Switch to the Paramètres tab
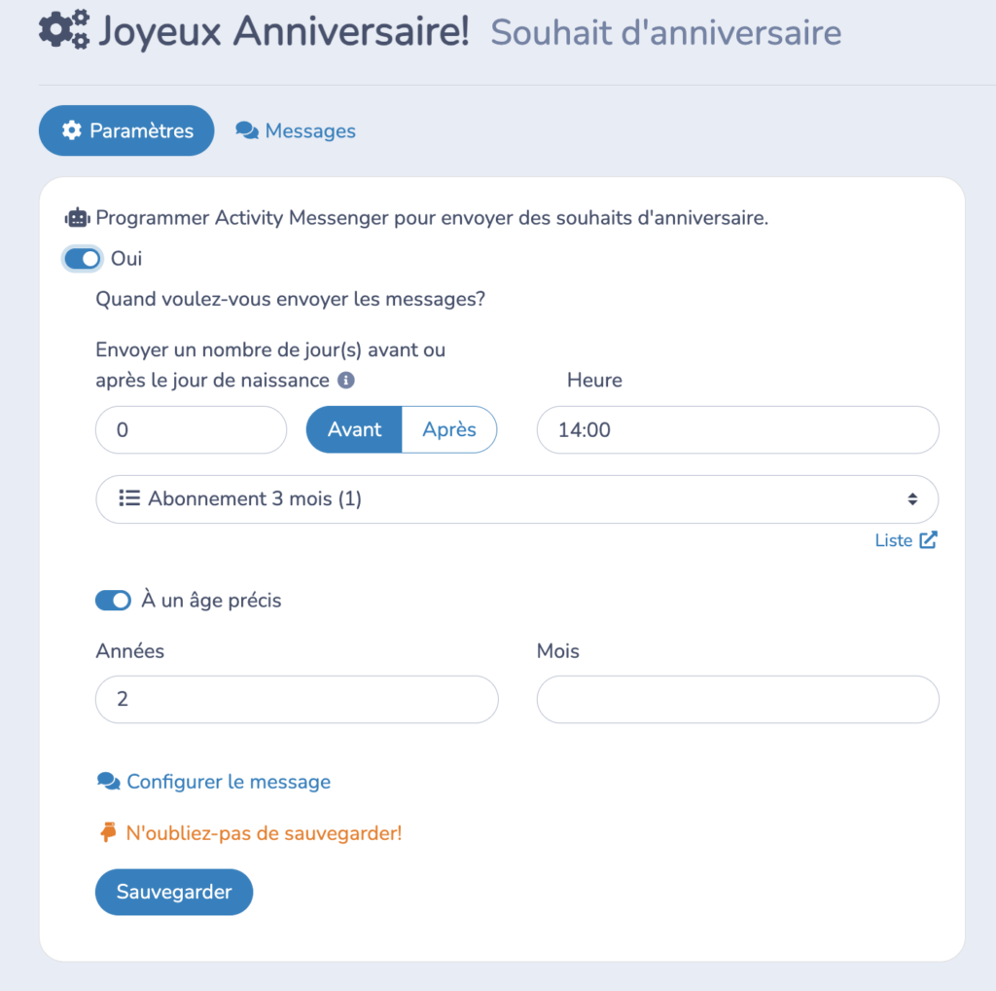This screenshot has height=991, width=996. click(125, 129)
